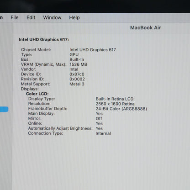Select the Bus value Built-In
The image size is (190, 190).
tap(77, 59)
